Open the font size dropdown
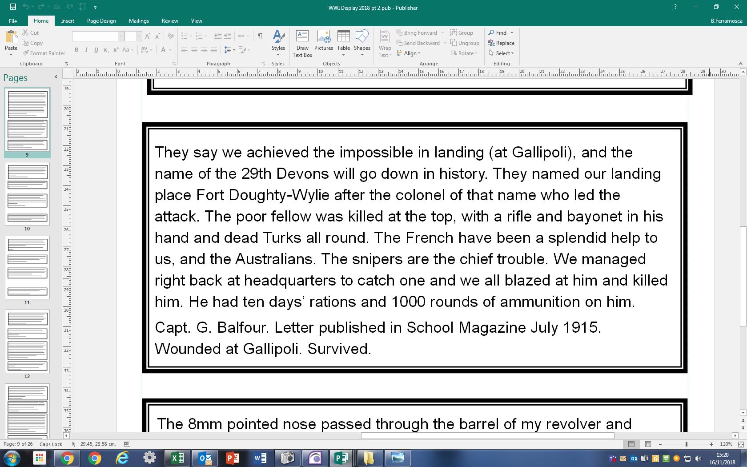Image resolution: width=747 pixels, height=467 pixels. tap(139, 36)
